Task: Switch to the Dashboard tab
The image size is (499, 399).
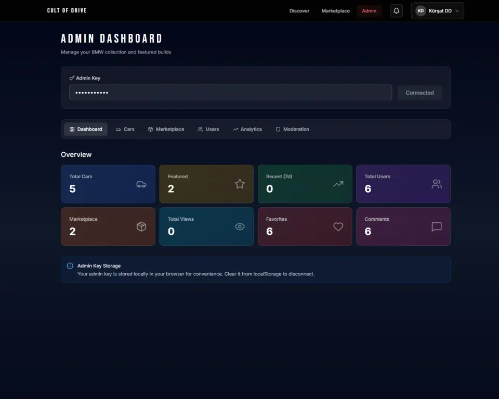Action: point(86,129)
